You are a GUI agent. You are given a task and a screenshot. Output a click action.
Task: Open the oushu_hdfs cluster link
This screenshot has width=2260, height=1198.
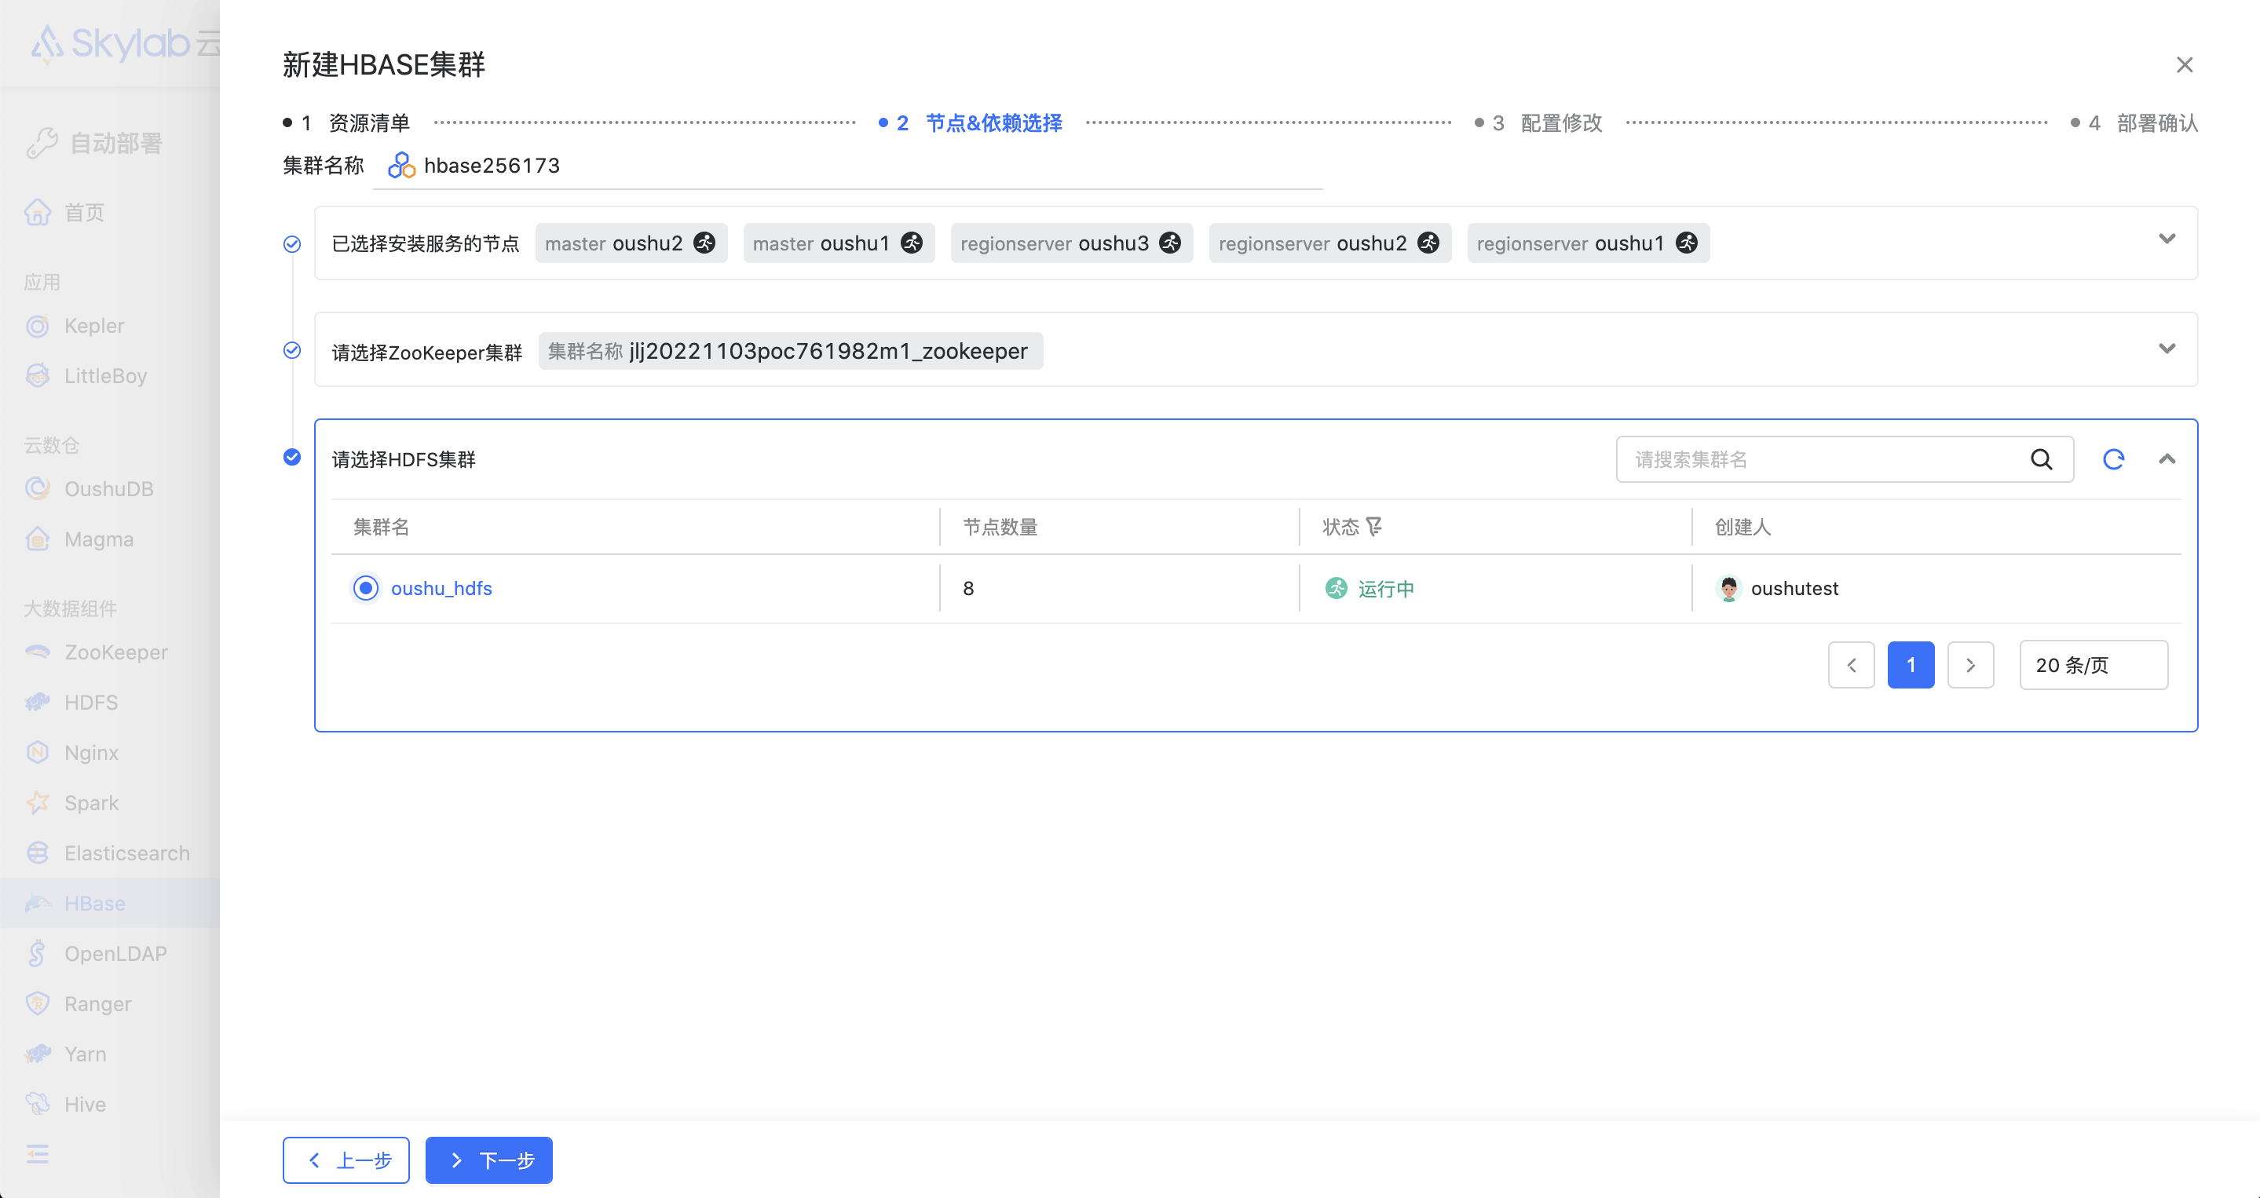[x=441, y=589]
